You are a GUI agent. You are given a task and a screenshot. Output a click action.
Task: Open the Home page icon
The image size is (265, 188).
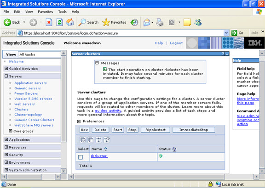pyautogui.click(x=70, y=22)
